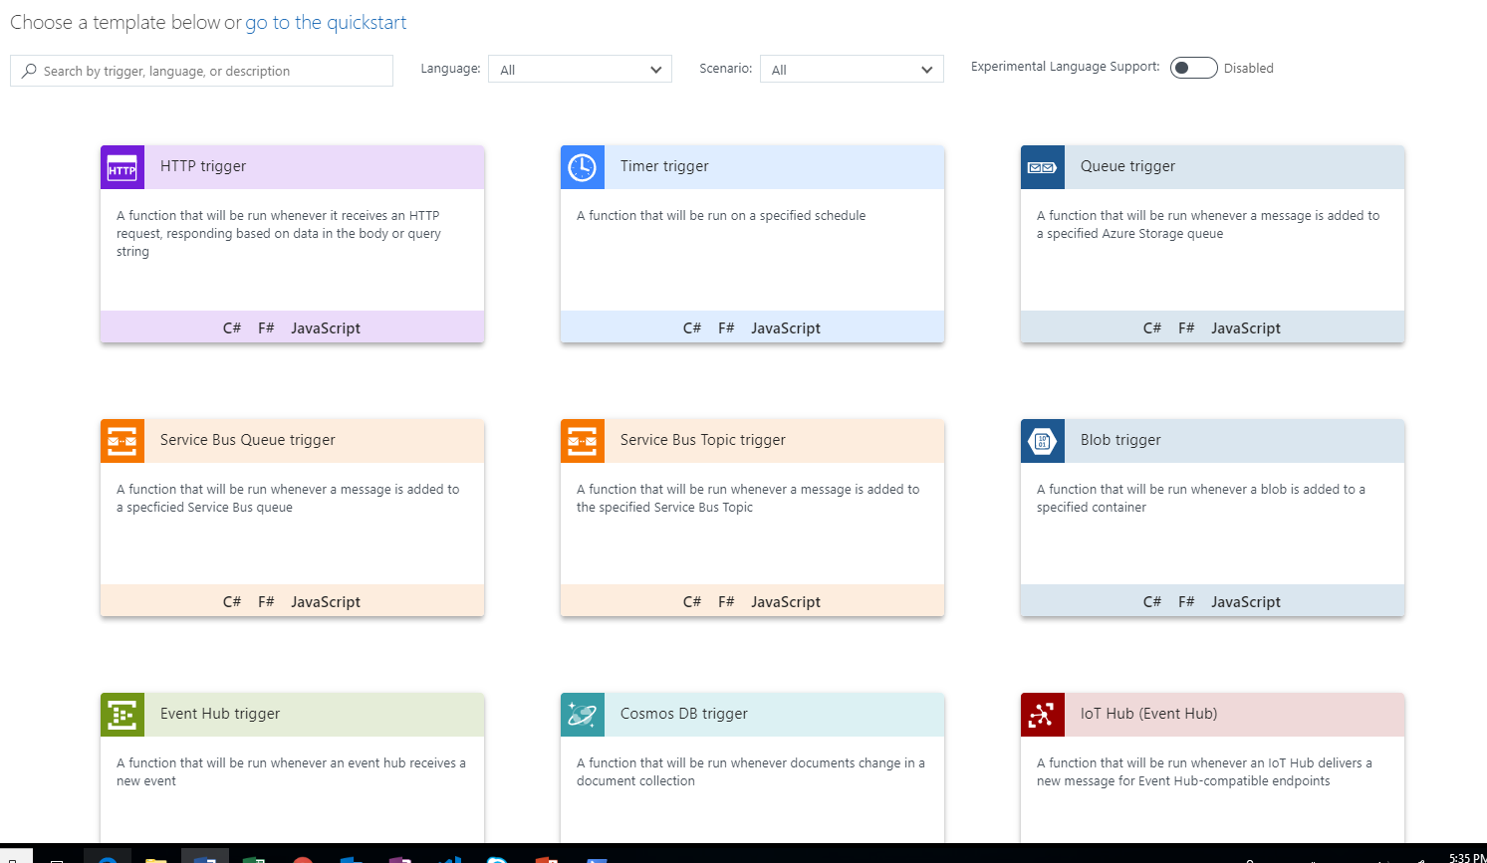The height and width of the screenshot is (863, 1487).
Task: Choose F# on the HTTP trigger card
Action: [x=266, y=327]
